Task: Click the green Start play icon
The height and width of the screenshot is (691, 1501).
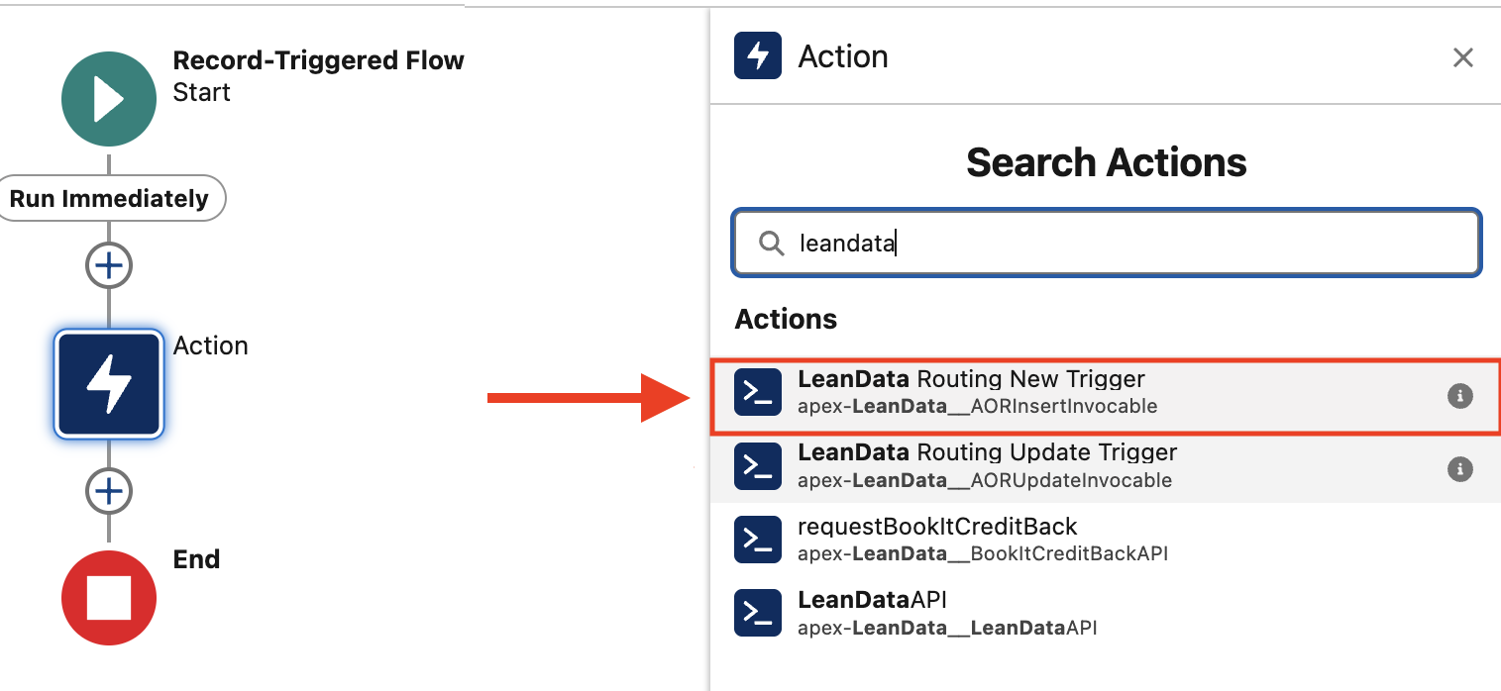Action: [108, 99]
